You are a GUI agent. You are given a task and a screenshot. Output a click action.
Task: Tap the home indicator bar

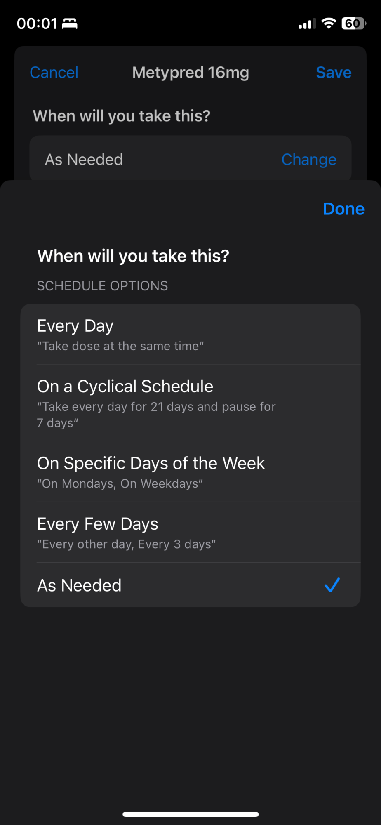pos(190,814)
